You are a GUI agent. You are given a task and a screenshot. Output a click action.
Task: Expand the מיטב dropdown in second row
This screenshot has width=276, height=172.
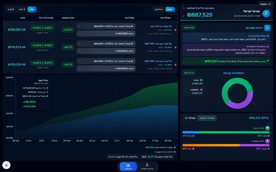106,51
